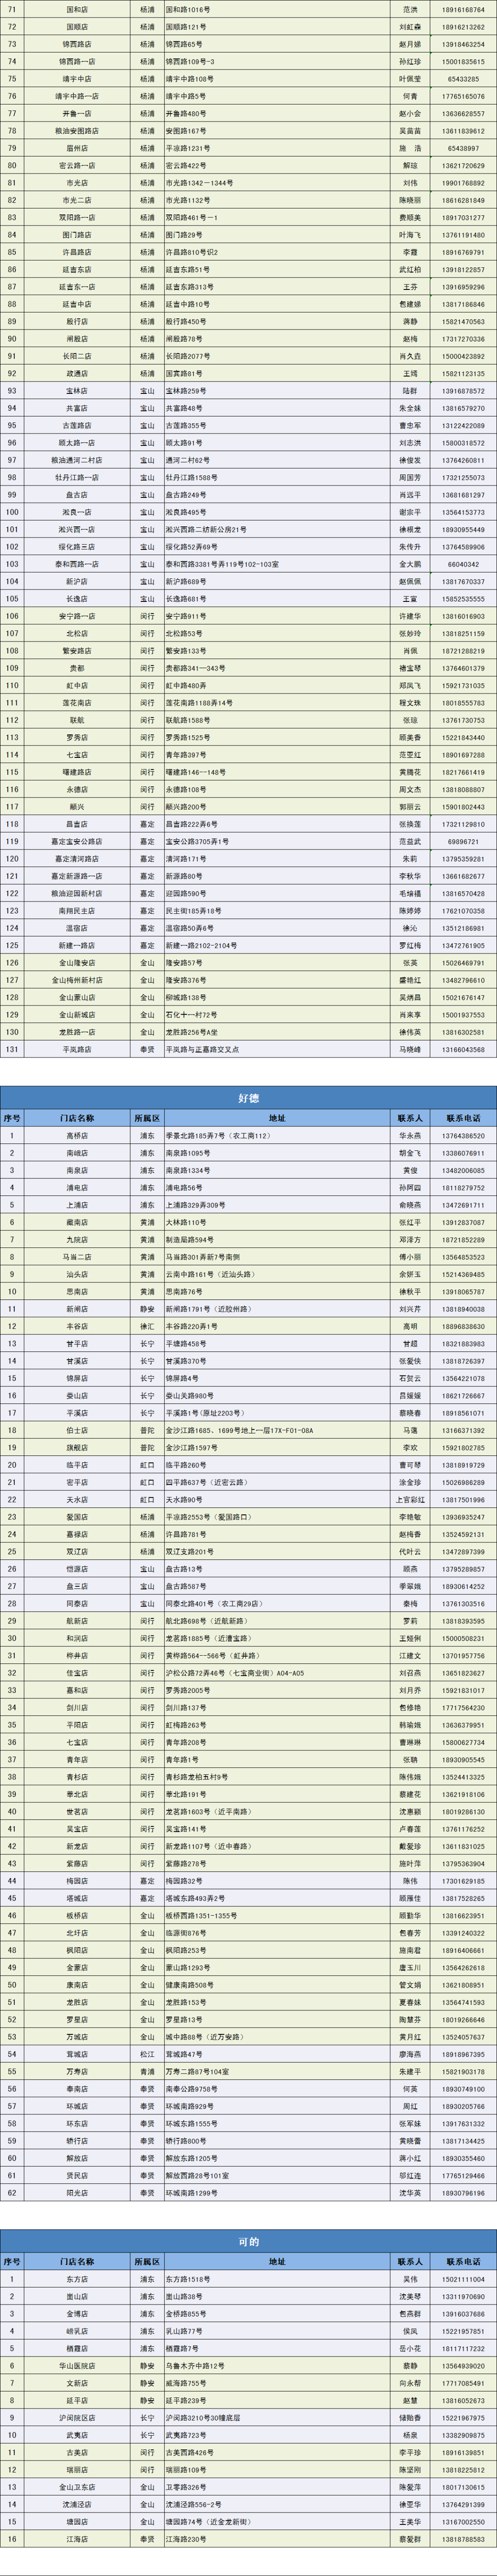Click the store name 金山卫东店
Viewport: 497px width, 2576px height.
(77, 2487)
